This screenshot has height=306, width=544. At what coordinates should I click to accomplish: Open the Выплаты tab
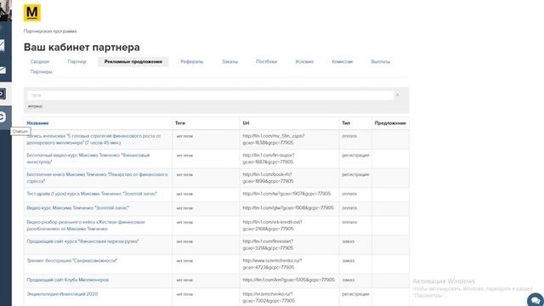[380, 61]
